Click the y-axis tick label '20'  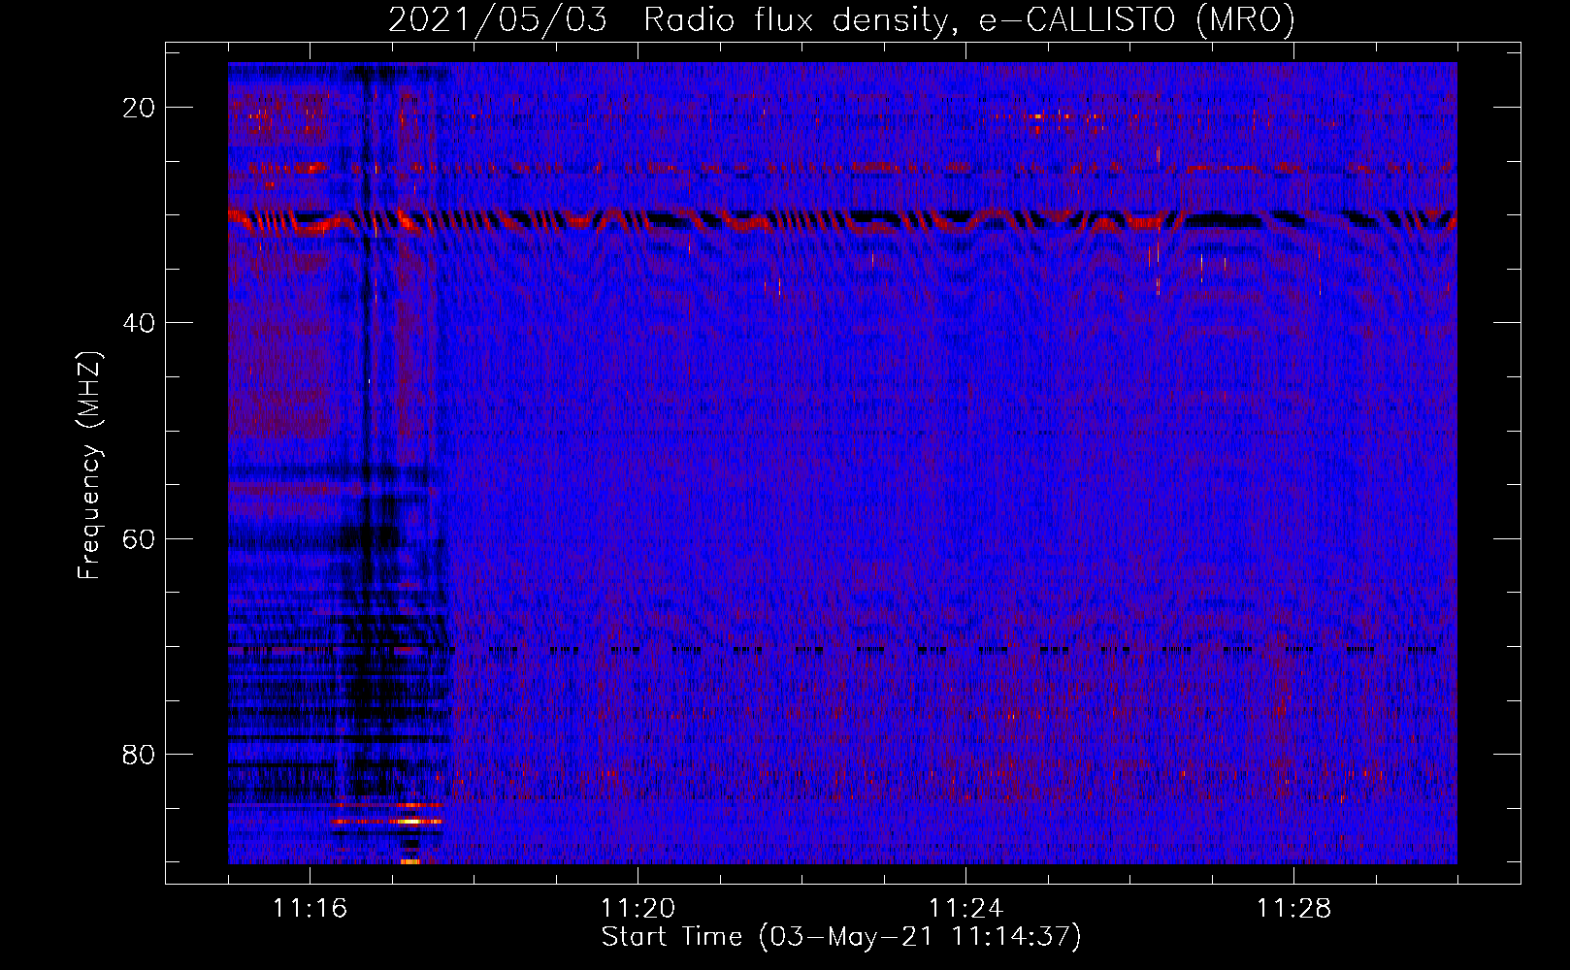point(139,108)
